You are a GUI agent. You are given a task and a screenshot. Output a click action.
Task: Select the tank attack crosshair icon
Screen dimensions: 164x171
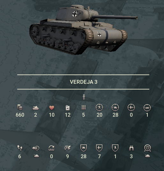[115, 107]
